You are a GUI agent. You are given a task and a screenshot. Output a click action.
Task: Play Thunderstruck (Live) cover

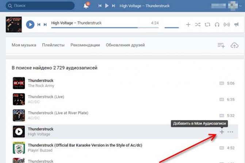[x=19, y=99]
